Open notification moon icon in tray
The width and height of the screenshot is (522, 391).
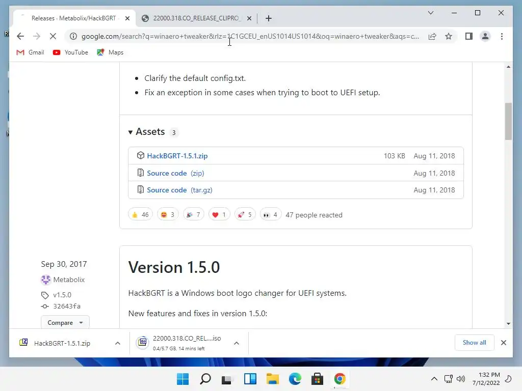coord(508,379)
